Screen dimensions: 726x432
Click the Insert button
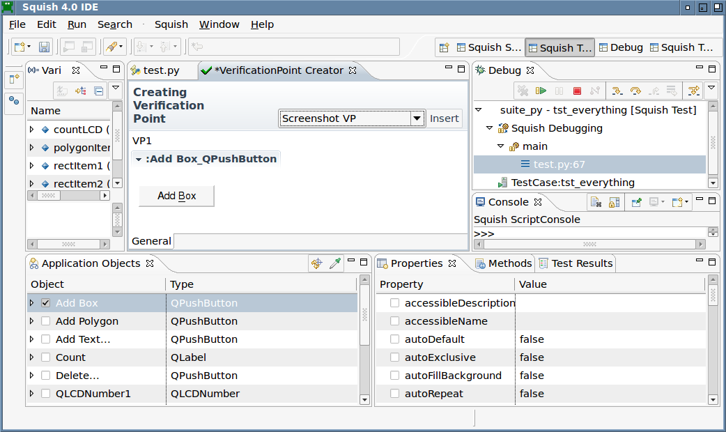tap(444, 118)
